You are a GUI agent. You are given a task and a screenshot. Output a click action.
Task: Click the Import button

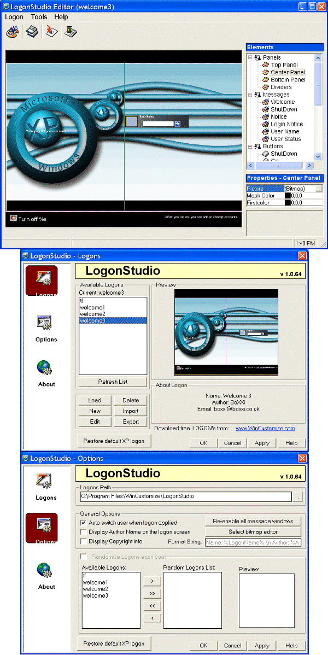coord(131,411)
